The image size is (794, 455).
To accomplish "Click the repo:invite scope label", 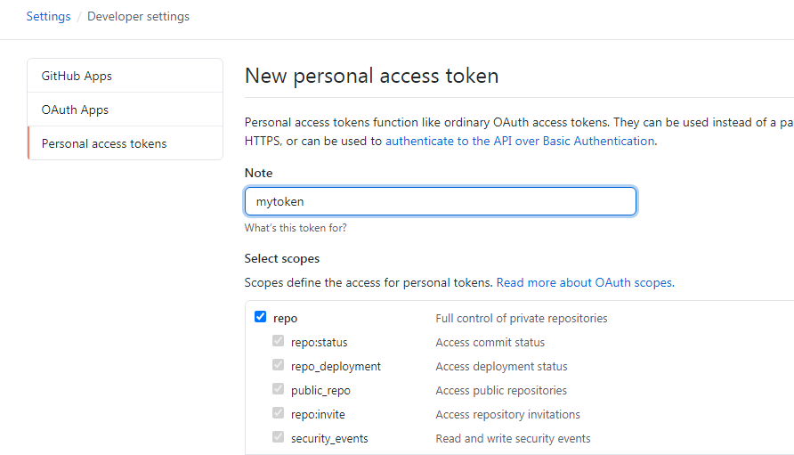I will (318, 414).
